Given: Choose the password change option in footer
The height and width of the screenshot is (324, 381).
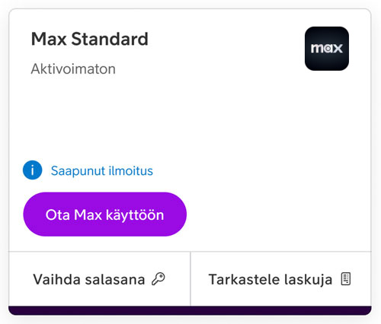Looking at the screenshot, I should tap(99, 279).
